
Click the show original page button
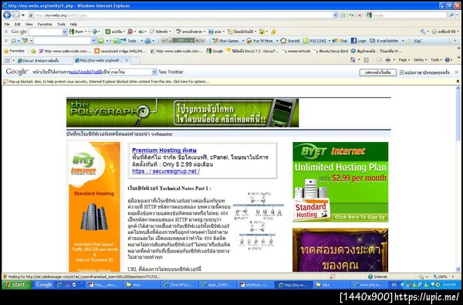pos(377,73)
